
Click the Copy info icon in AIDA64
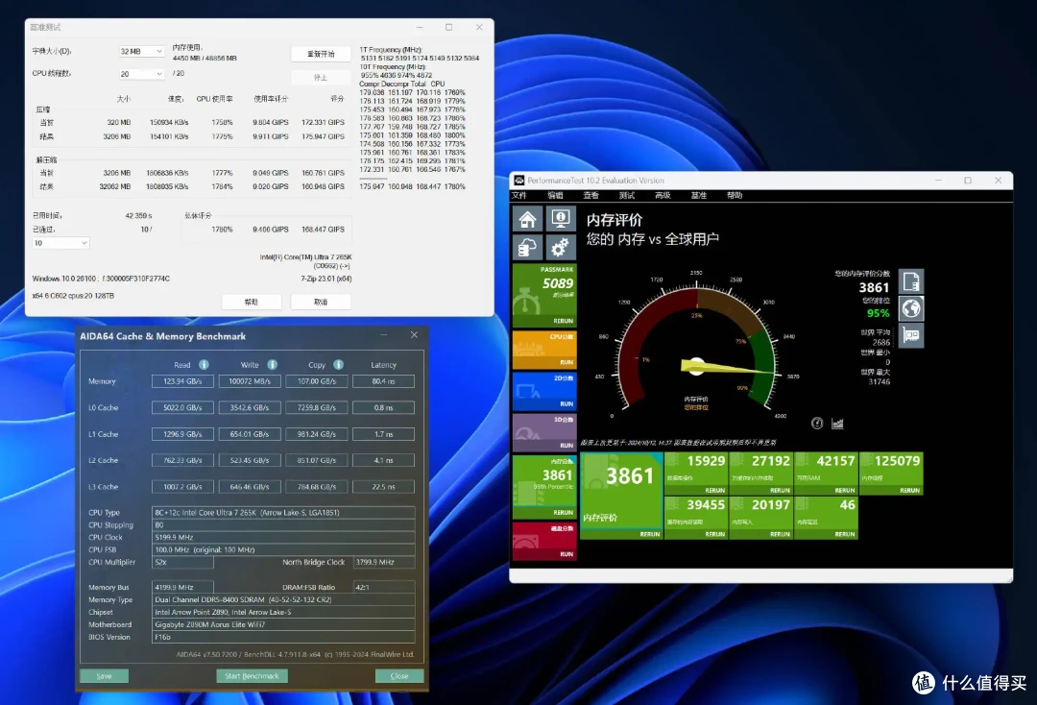click(338, 364)
